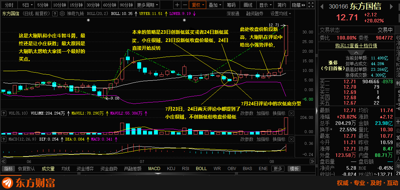Open 东方财富 logo

coord(28,183)
